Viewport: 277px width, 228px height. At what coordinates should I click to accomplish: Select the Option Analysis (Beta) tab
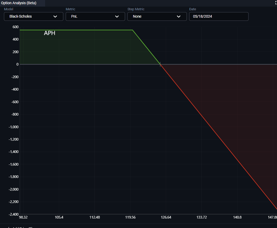point(19,3)
